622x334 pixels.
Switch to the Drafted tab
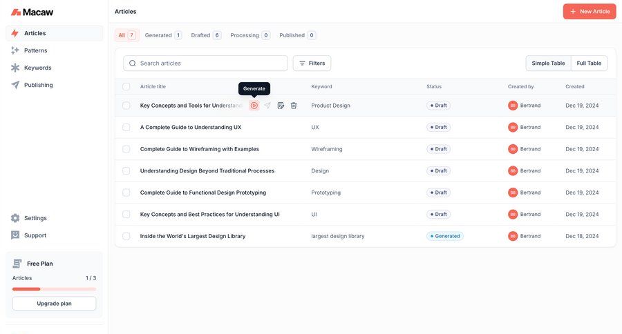(x=205, y=35)
